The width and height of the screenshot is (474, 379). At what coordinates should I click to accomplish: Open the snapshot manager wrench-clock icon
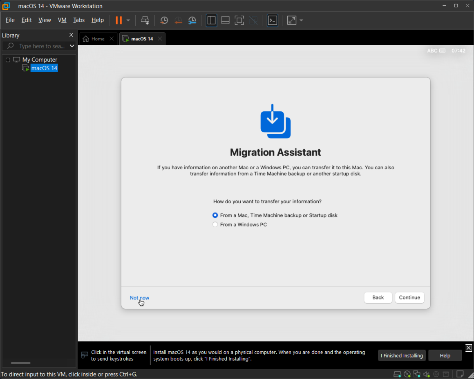click(192, 20)
